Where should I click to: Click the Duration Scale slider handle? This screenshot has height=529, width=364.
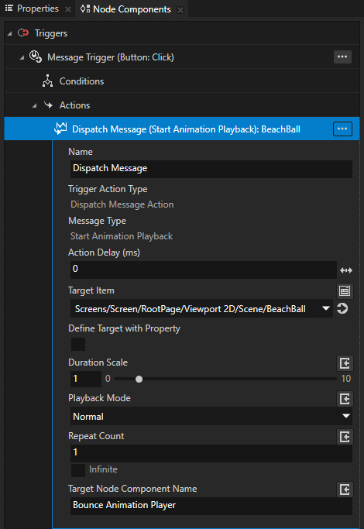139,380
